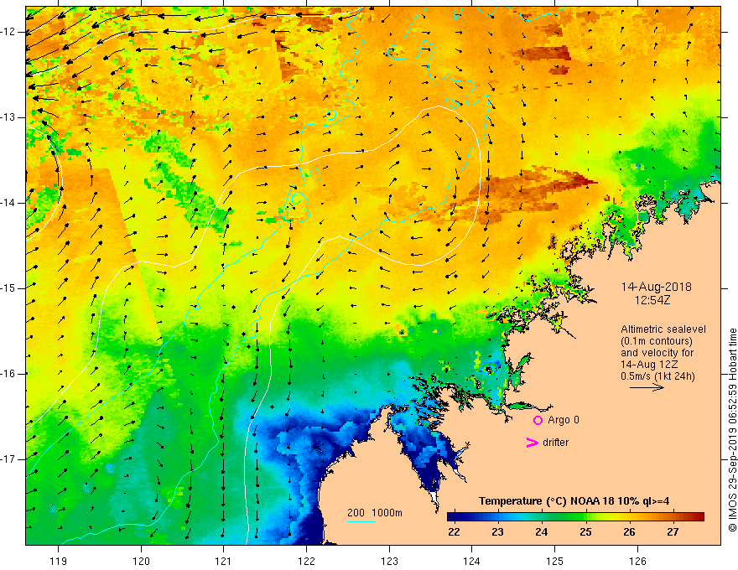Screen dimensions: 738x570
Task: Click the time label 12:54Z
Action: click(x=652, y=300)
